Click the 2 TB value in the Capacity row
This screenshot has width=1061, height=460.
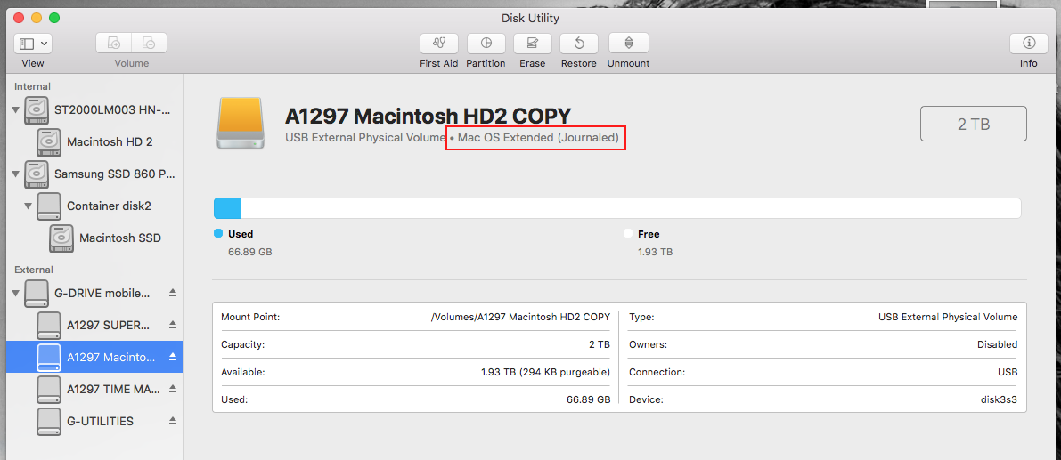coord(600,344)
